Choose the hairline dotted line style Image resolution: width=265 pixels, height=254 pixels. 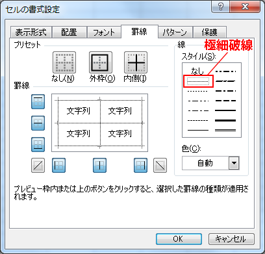pos(198,81)
